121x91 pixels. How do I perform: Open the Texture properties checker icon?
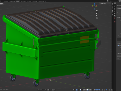pos(115,22)
